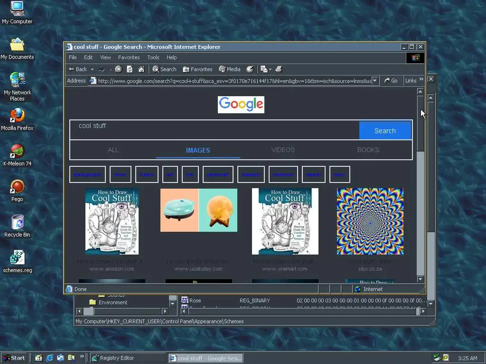Open the View menu
The image size is (486, 364).
[x=105, y=57]
